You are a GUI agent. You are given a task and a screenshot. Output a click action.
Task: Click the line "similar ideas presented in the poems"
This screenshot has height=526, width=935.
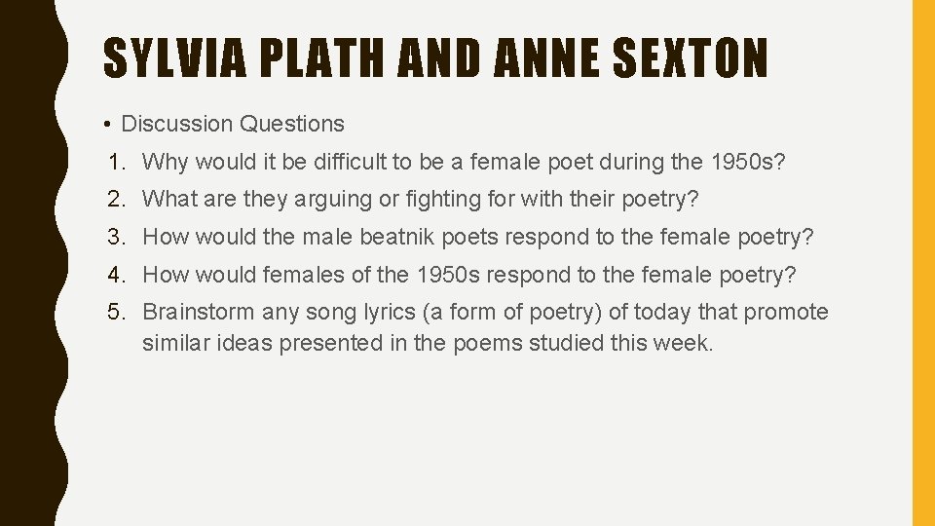coord(428,343)
